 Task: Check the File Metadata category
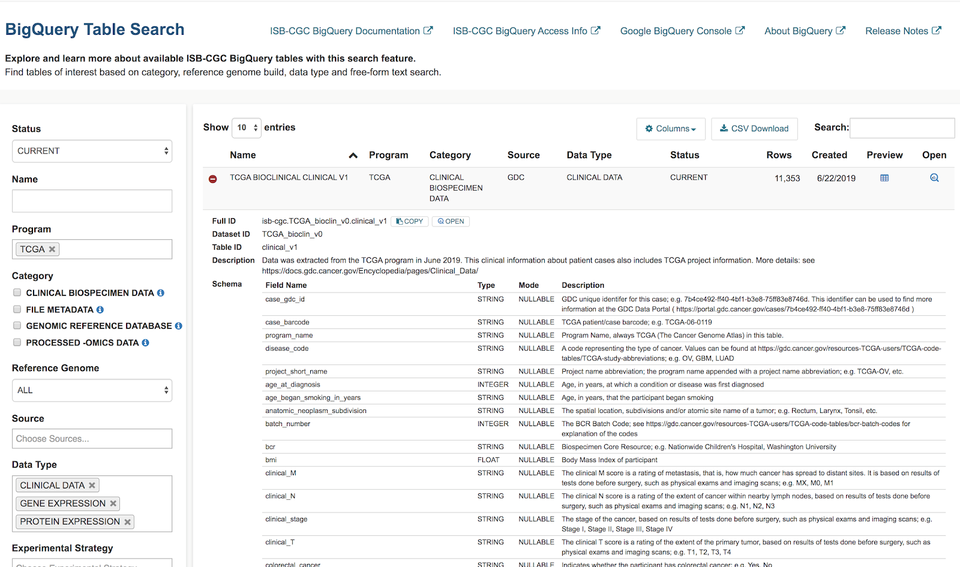point(17,309)
